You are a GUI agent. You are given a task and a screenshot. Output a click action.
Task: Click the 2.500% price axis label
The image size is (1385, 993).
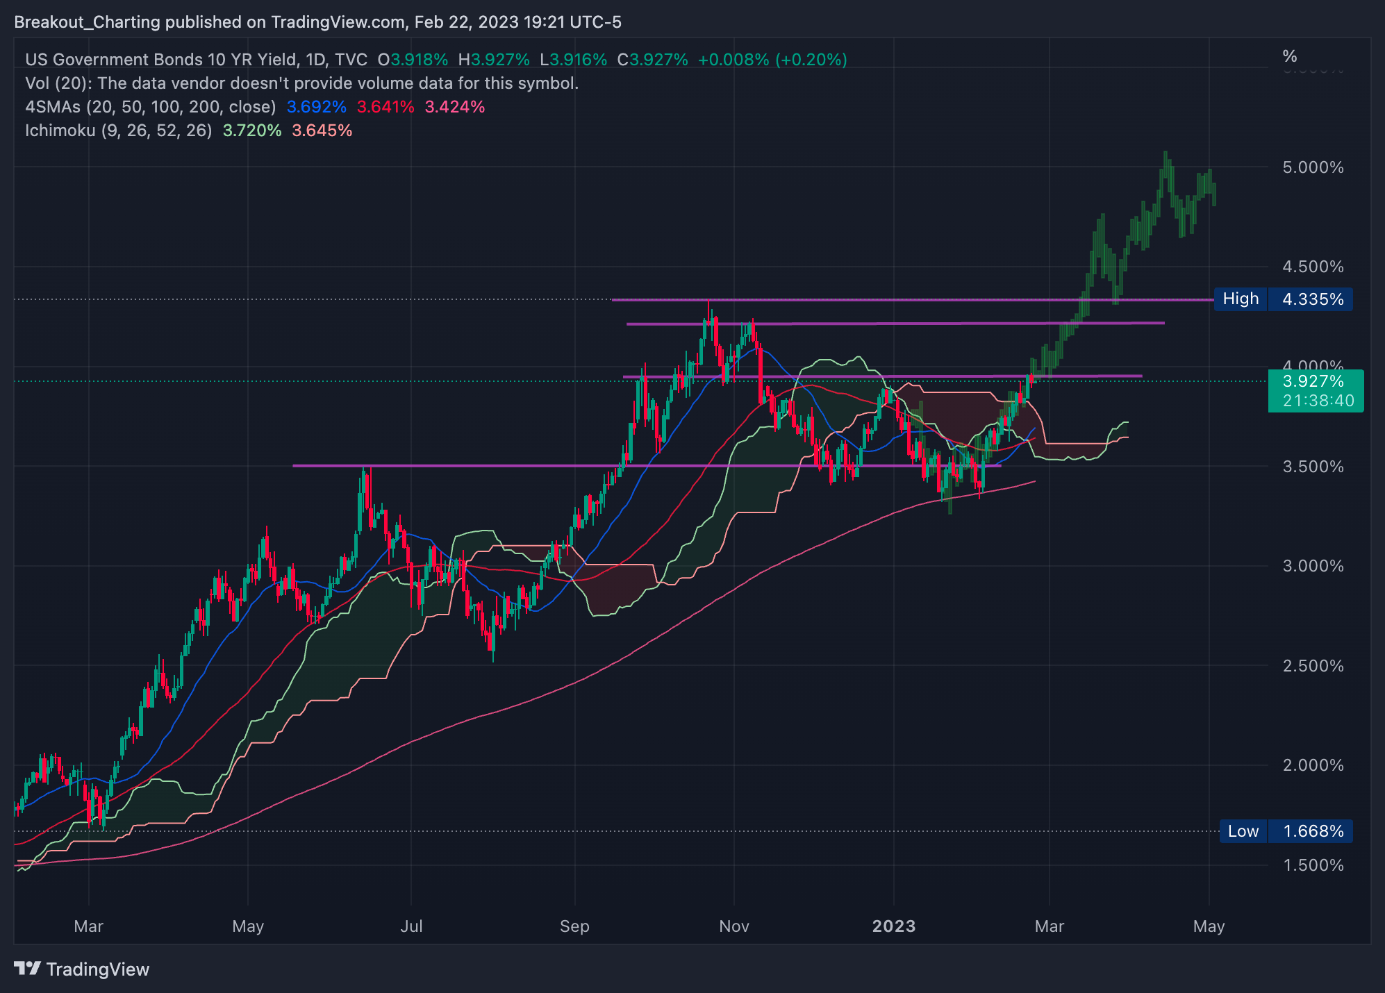(x=1312, y=666)
